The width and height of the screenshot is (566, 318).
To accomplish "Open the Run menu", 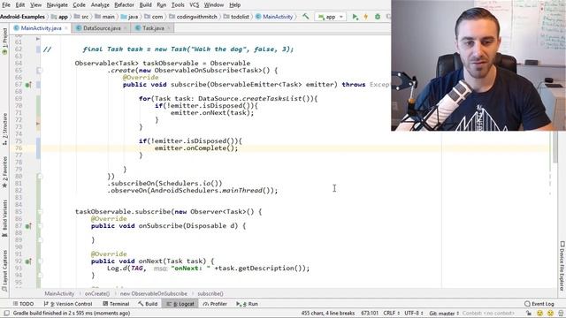I will coord(161,4).
